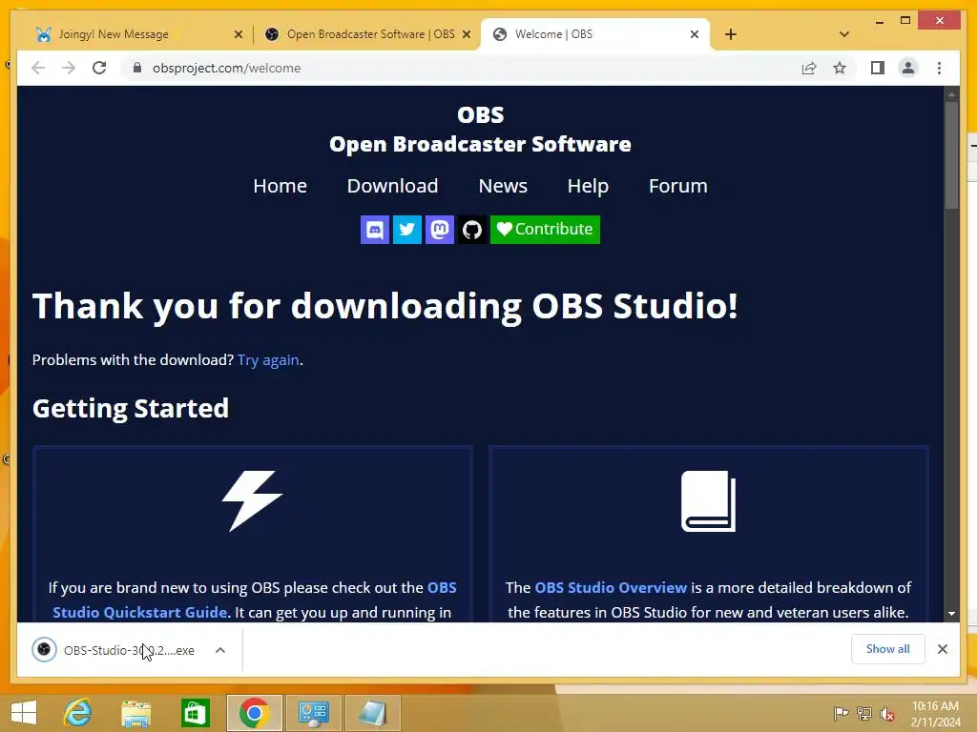The height and width of the screenshot is (732, 977).
Task: Open a new browser tab
Action: 731,35
